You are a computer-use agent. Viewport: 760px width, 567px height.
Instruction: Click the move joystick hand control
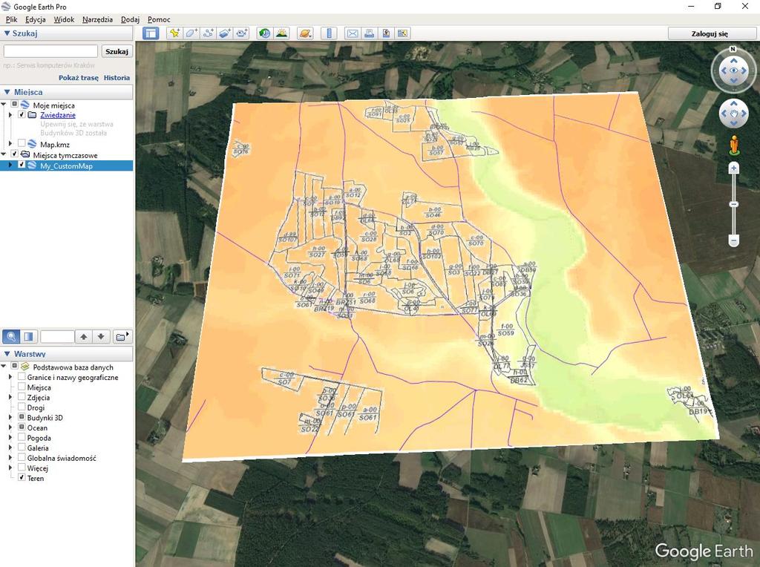point(733,114)
